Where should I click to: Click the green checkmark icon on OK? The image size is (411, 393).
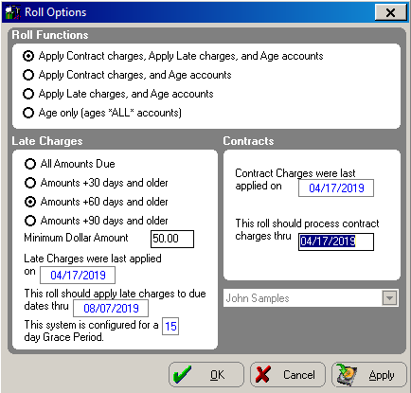[x=182, y=374]
